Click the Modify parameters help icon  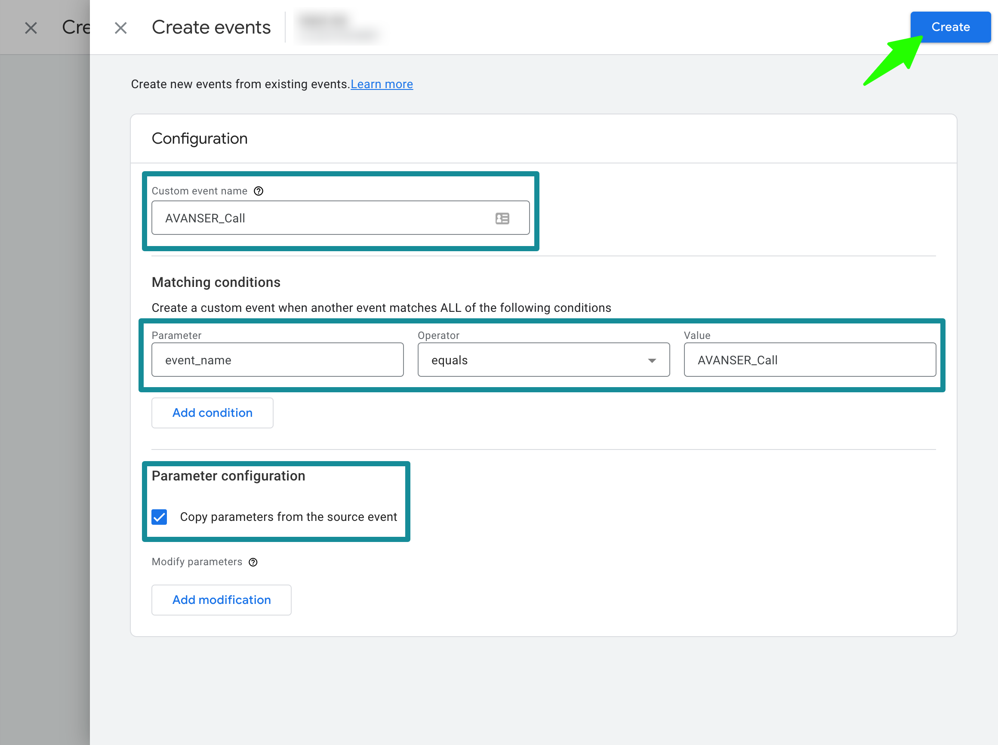(x=253, y=562)
